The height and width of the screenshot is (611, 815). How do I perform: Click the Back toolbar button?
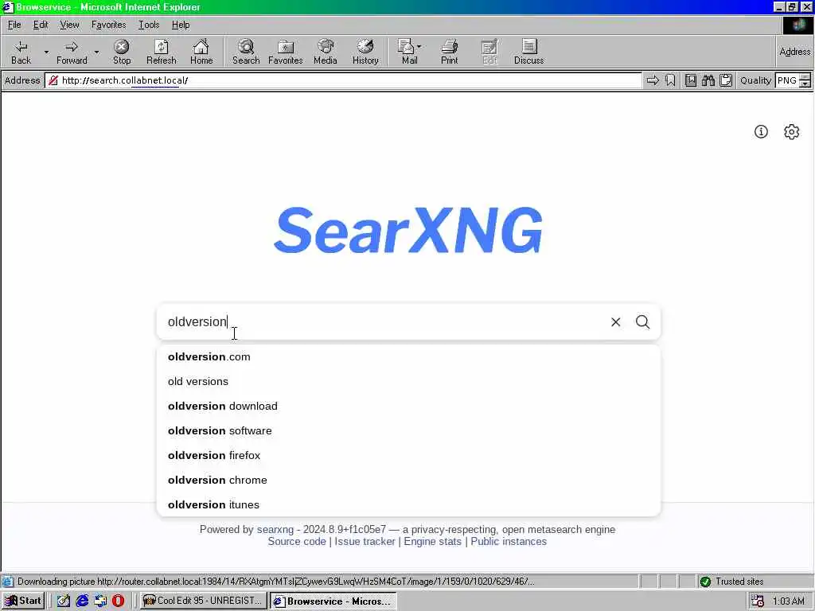21,52
